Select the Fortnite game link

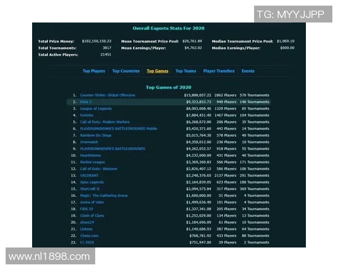87,115
